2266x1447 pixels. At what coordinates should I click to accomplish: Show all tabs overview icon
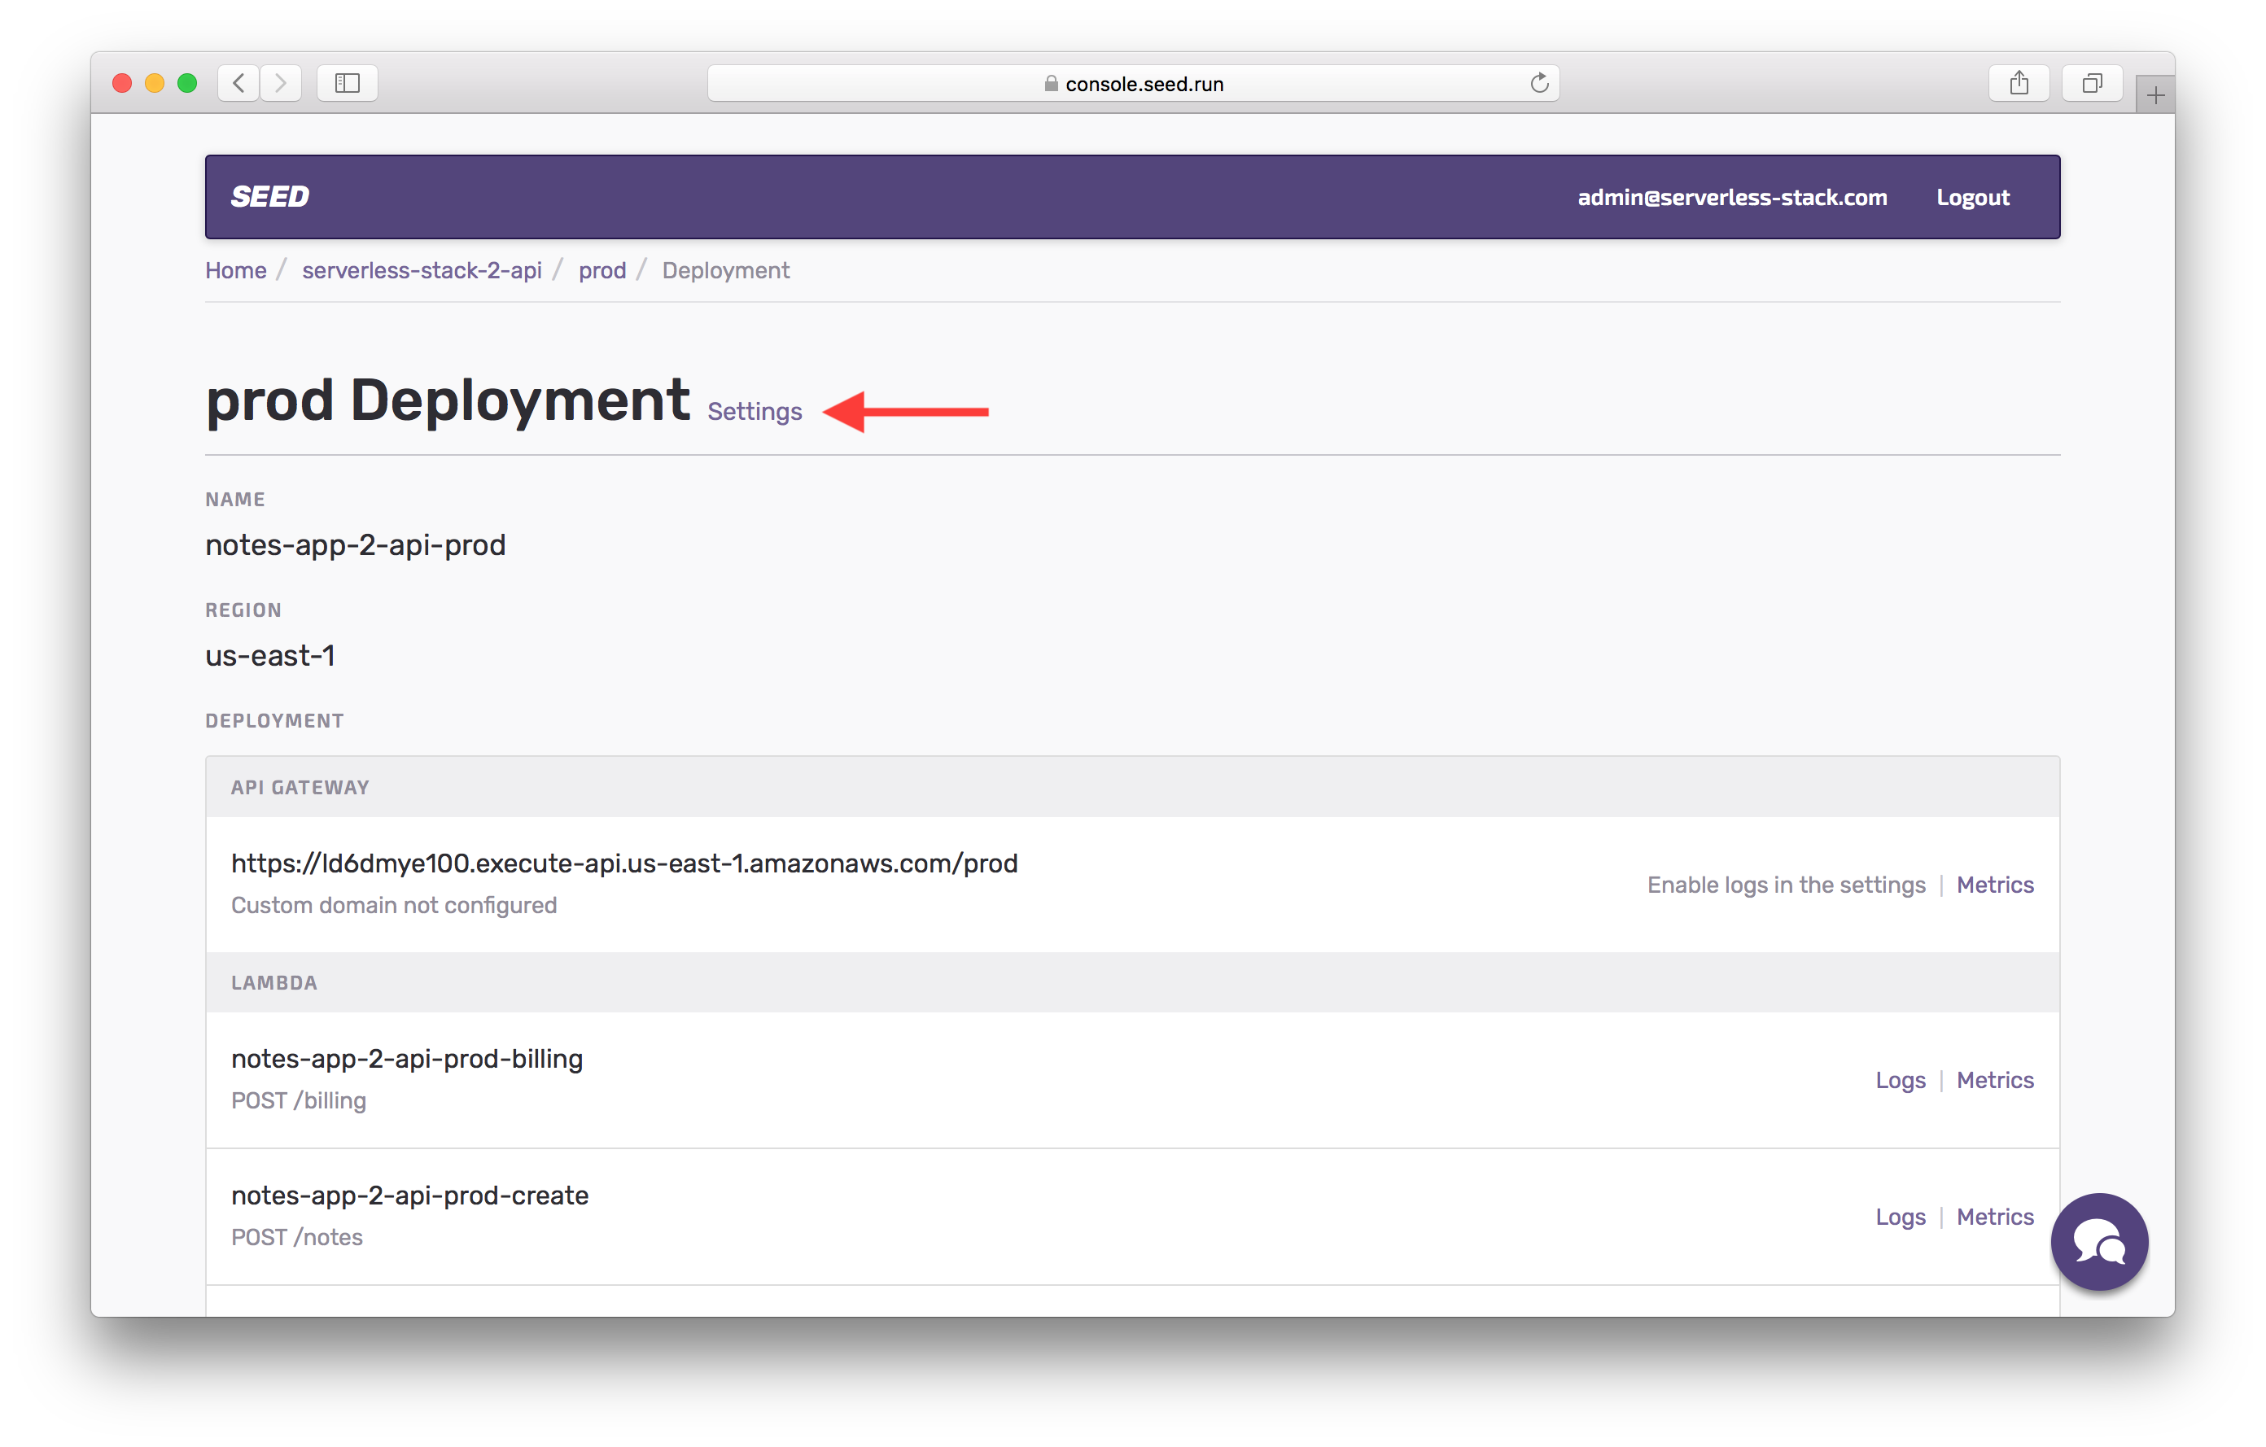[x=2091, y=83]
